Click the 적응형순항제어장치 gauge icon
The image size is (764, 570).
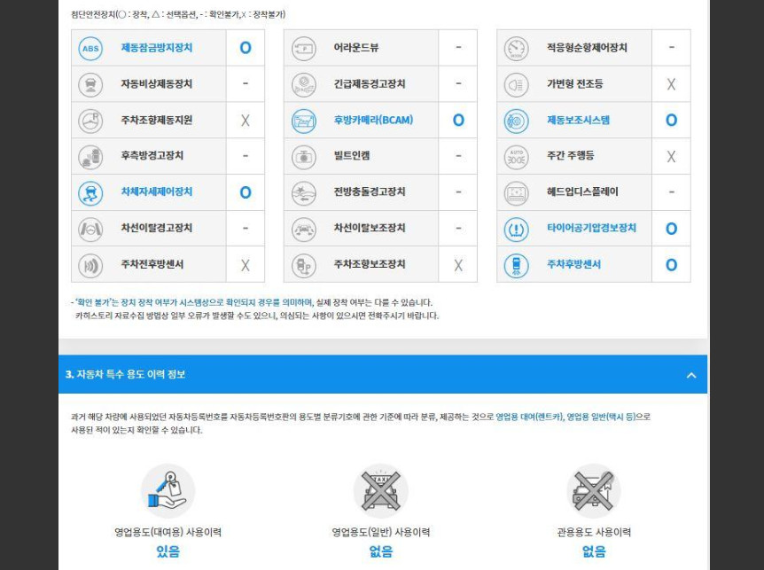coord(517,48)
